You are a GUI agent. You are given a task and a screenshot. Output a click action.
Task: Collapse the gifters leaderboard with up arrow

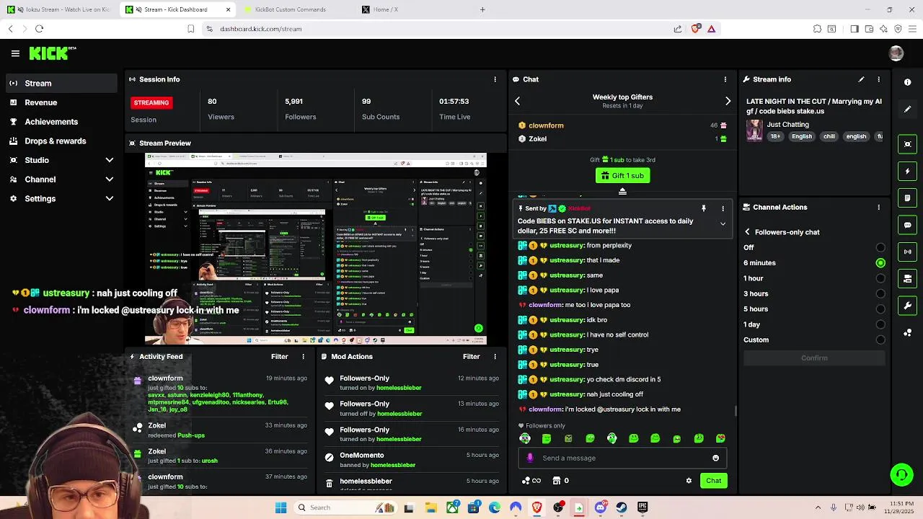pos(622,191)
